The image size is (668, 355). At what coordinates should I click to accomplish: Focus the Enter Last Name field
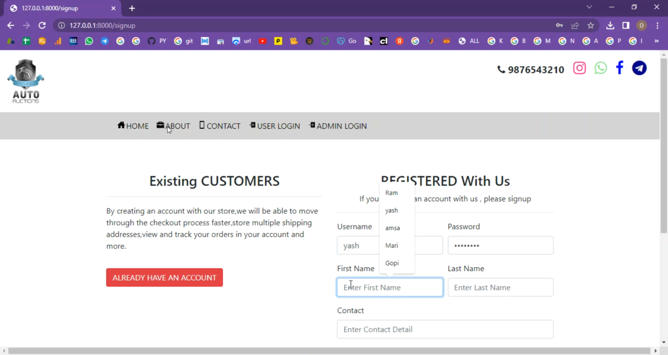[x=500, y=287]
